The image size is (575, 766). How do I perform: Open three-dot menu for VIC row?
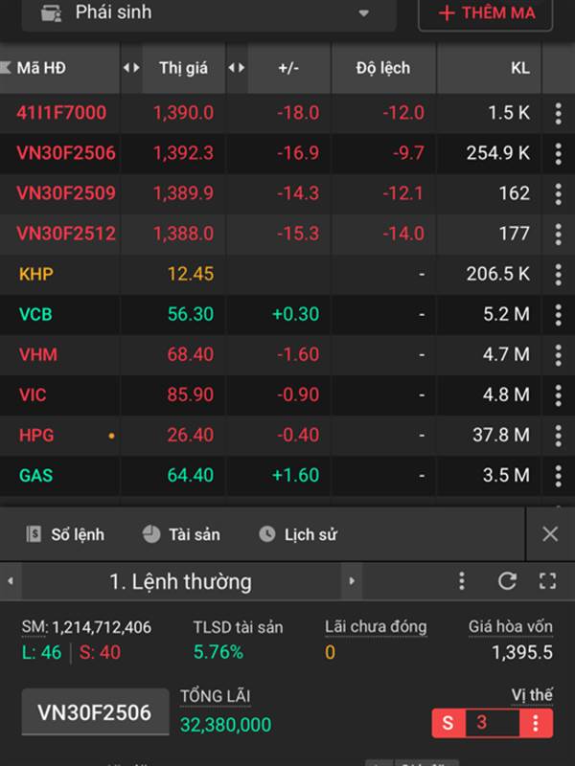559,395
